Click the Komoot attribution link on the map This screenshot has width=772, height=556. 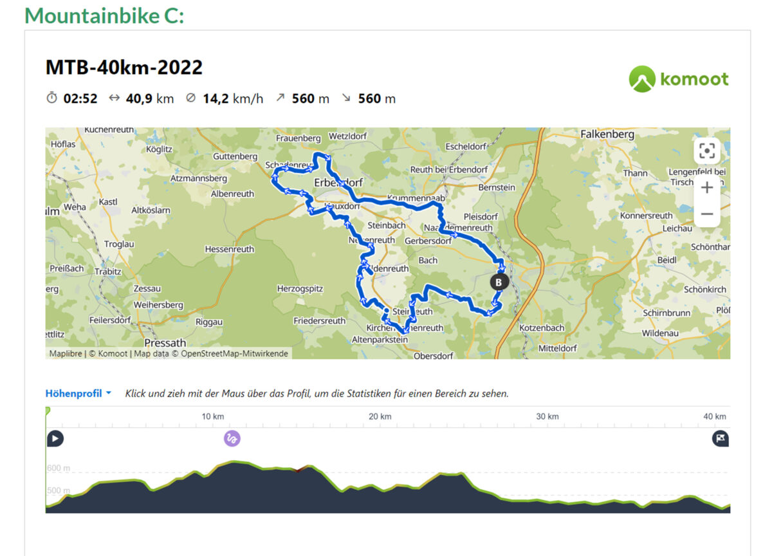pyautogui.click(x=113, y=353)
